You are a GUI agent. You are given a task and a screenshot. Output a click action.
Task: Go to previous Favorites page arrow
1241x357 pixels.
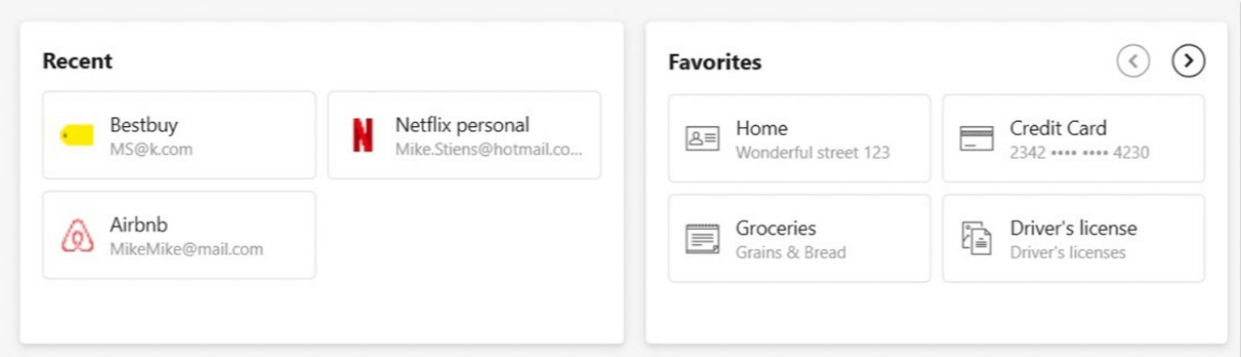1133,61
